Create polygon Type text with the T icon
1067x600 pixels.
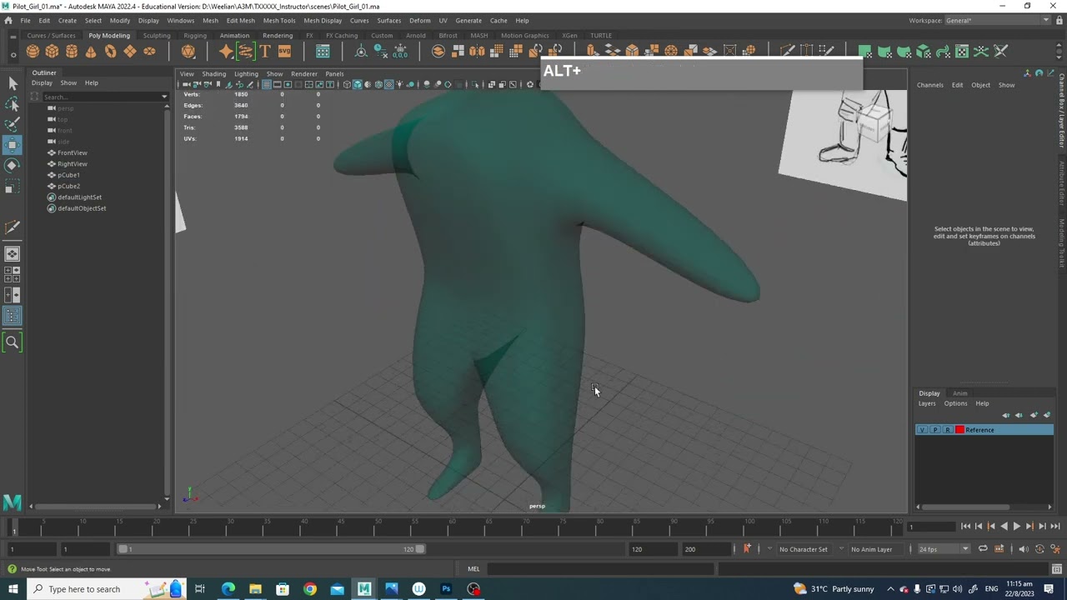tap(265, 52)
